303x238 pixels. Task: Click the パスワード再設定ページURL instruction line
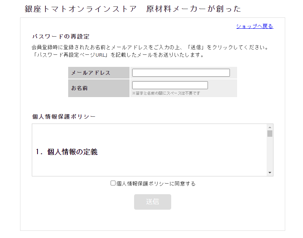[118, 55]
